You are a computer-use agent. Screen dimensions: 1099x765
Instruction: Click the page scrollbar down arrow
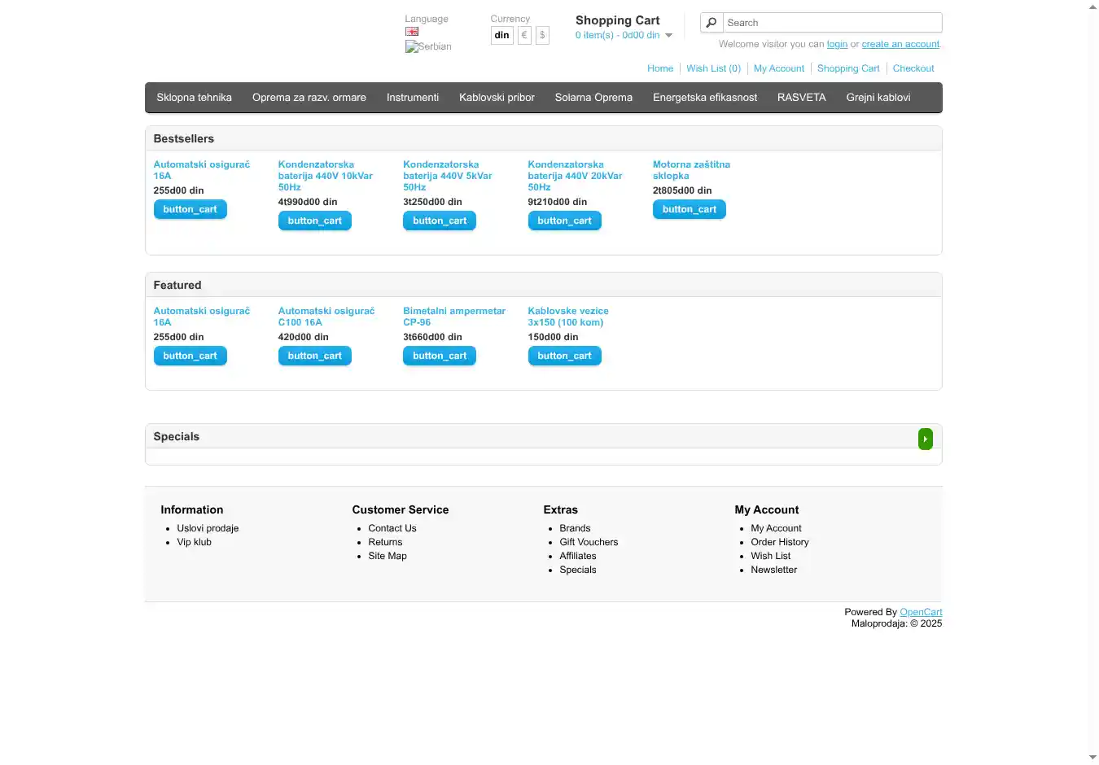[x=1092, y=758]
